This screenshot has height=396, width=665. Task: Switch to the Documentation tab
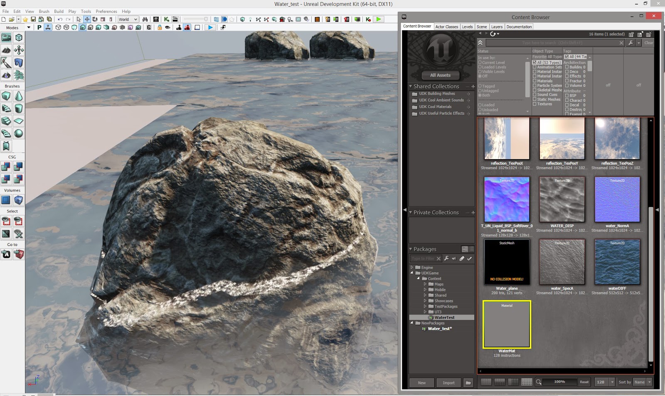click(519, 27)
